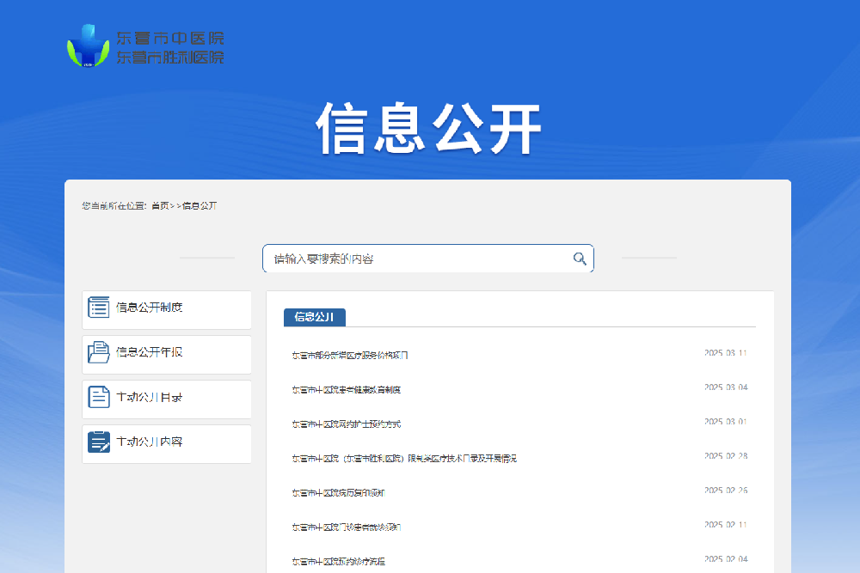View the 网约护士预约方式 article

click(345, 423)
